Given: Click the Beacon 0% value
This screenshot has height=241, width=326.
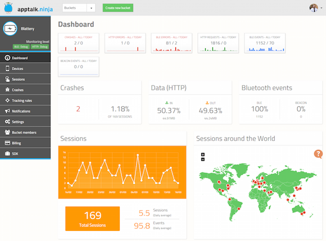Looking at the screenshot, I should pos(301,109).
